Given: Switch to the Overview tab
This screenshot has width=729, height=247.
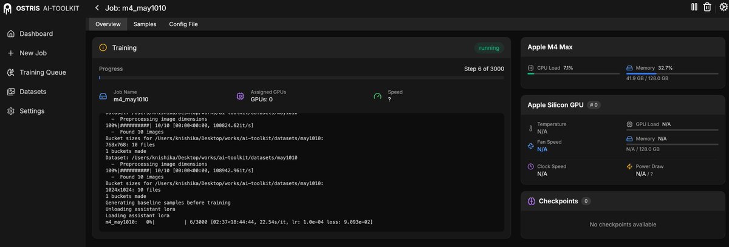Looking at the screenshot, I should pos(108,24).
